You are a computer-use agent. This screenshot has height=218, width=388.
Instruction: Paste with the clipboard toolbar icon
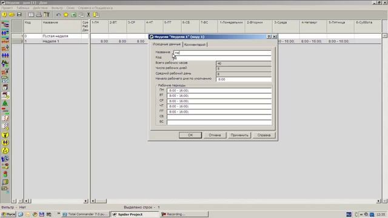click(x=96, y=15)
